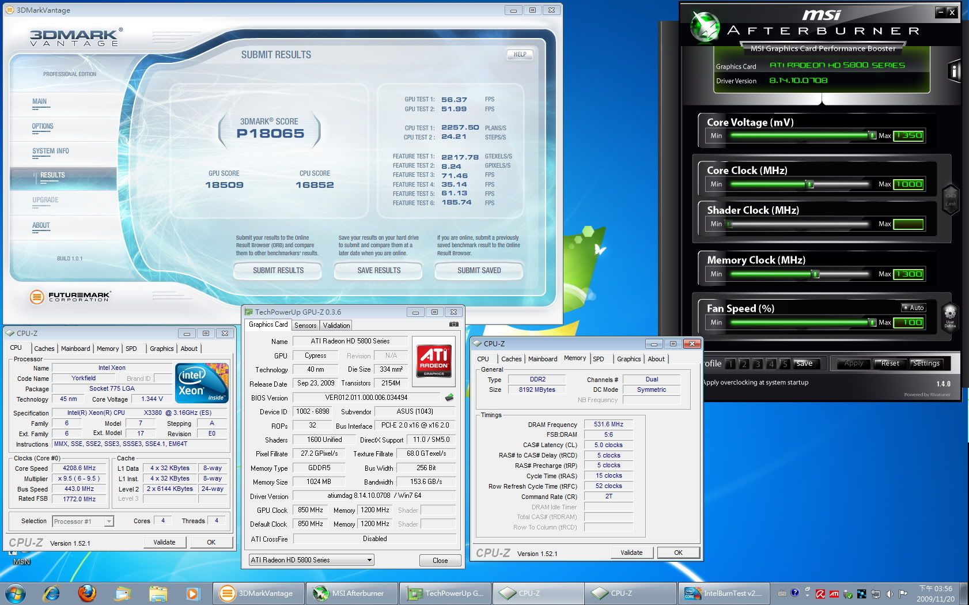Click the blue help question mark tray icon
Image resolution: width=969 pixels, height=605 pixels.
(795, 592)
